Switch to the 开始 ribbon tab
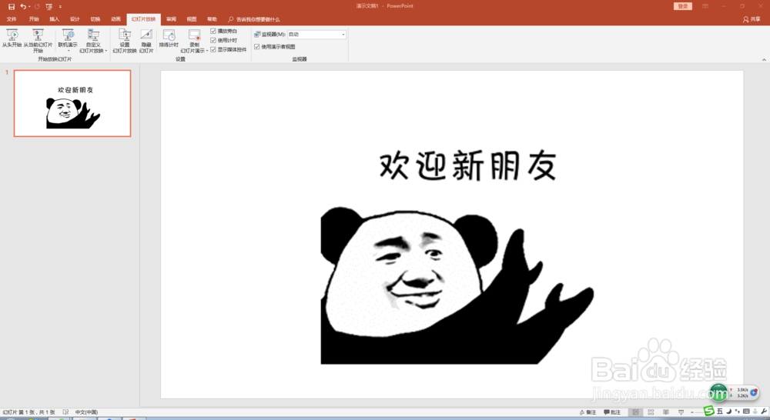770x420 pixels. [x=33, y=19]
